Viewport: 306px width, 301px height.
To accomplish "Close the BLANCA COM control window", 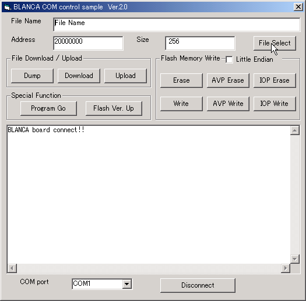I will pos(298,7).
